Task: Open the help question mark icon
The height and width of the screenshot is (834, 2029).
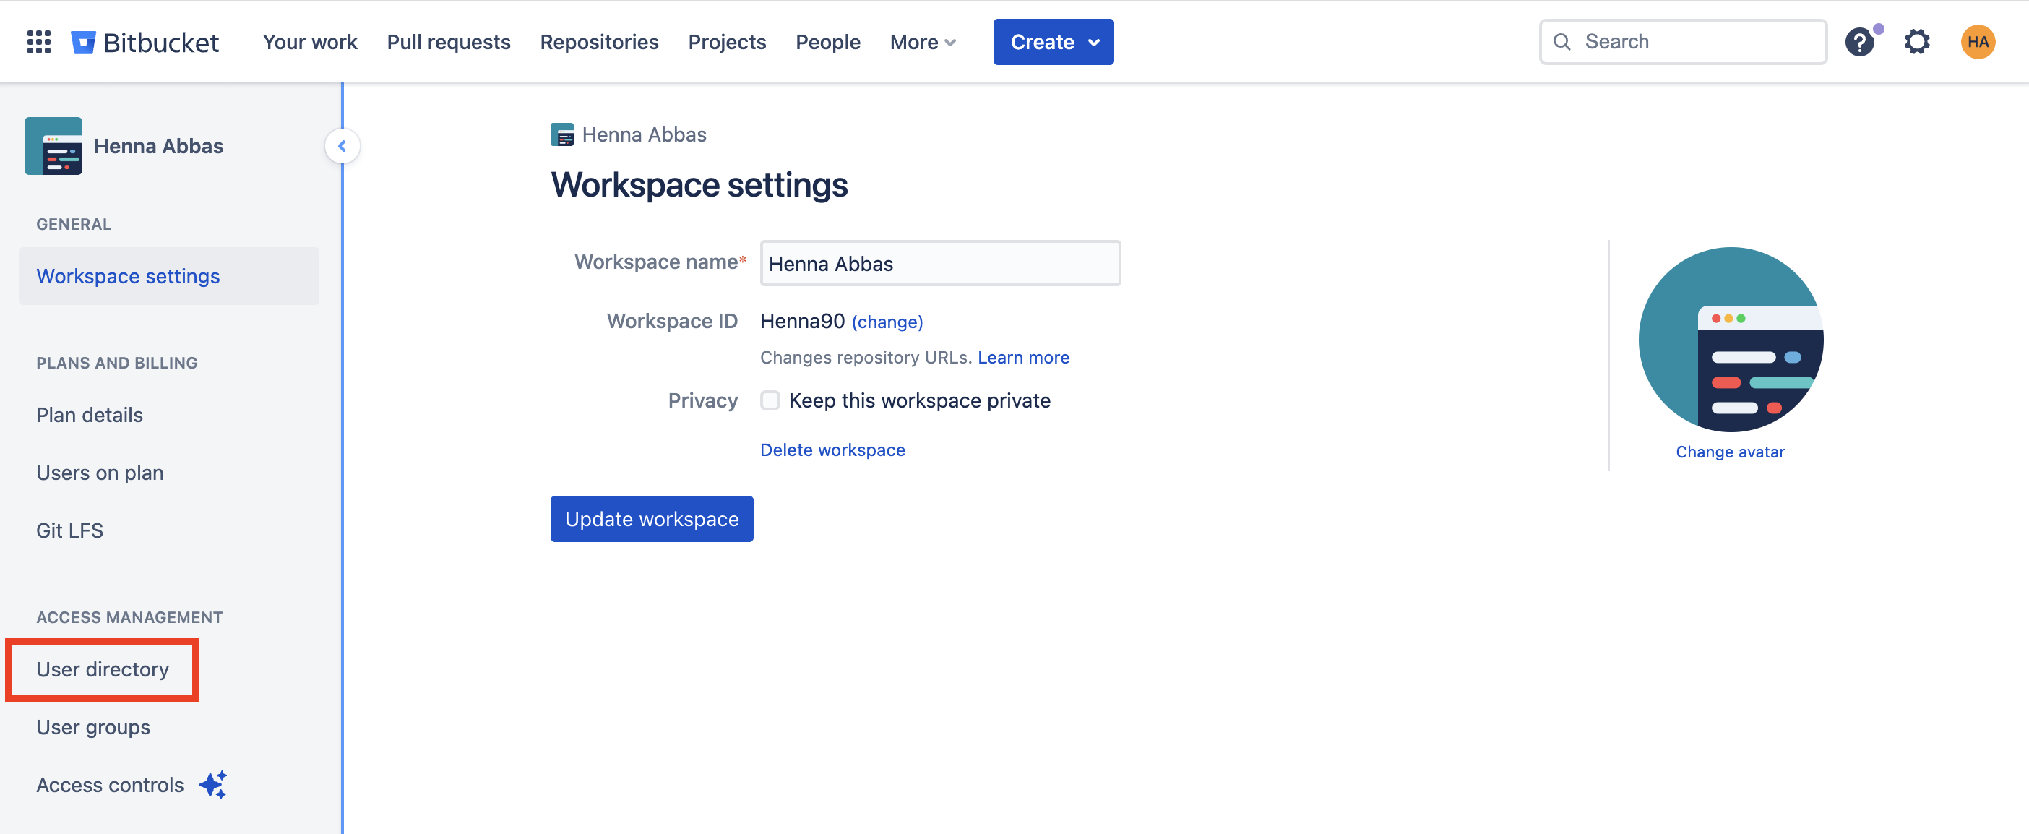Action: pos(1860,42)
